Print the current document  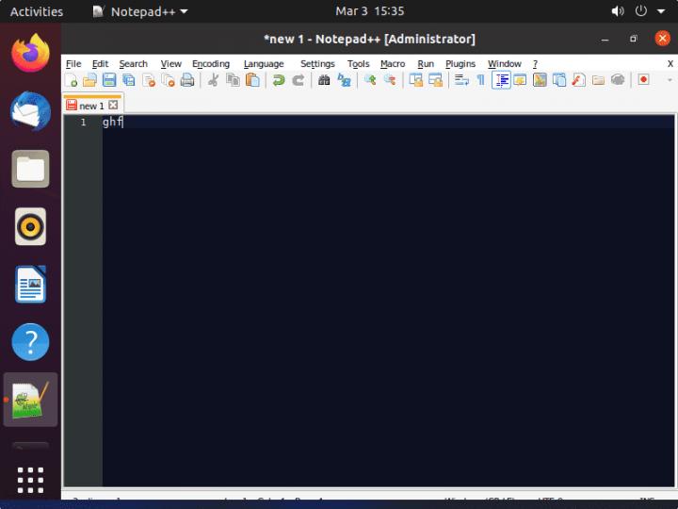tap(187, 80)
